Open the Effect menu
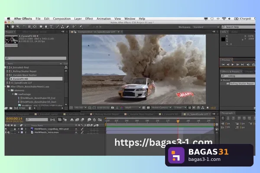The image size is (260, 173). (x=89, y=19)
